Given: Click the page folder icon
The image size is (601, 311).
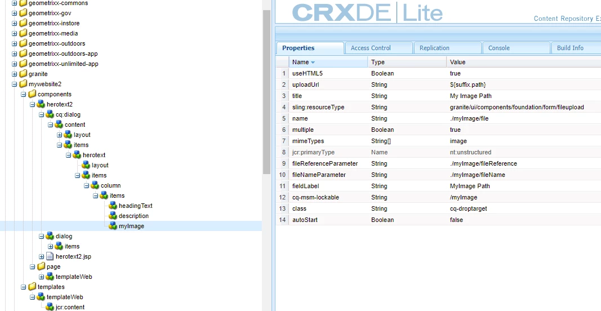Looking at the screenshot, I should pyautogui.click(x=41, y=266).
